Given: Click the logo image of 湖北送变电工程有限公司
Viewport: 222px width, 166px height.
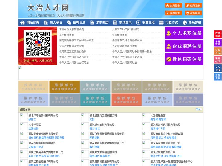Looking at the screenshot, I should [85, 117].
